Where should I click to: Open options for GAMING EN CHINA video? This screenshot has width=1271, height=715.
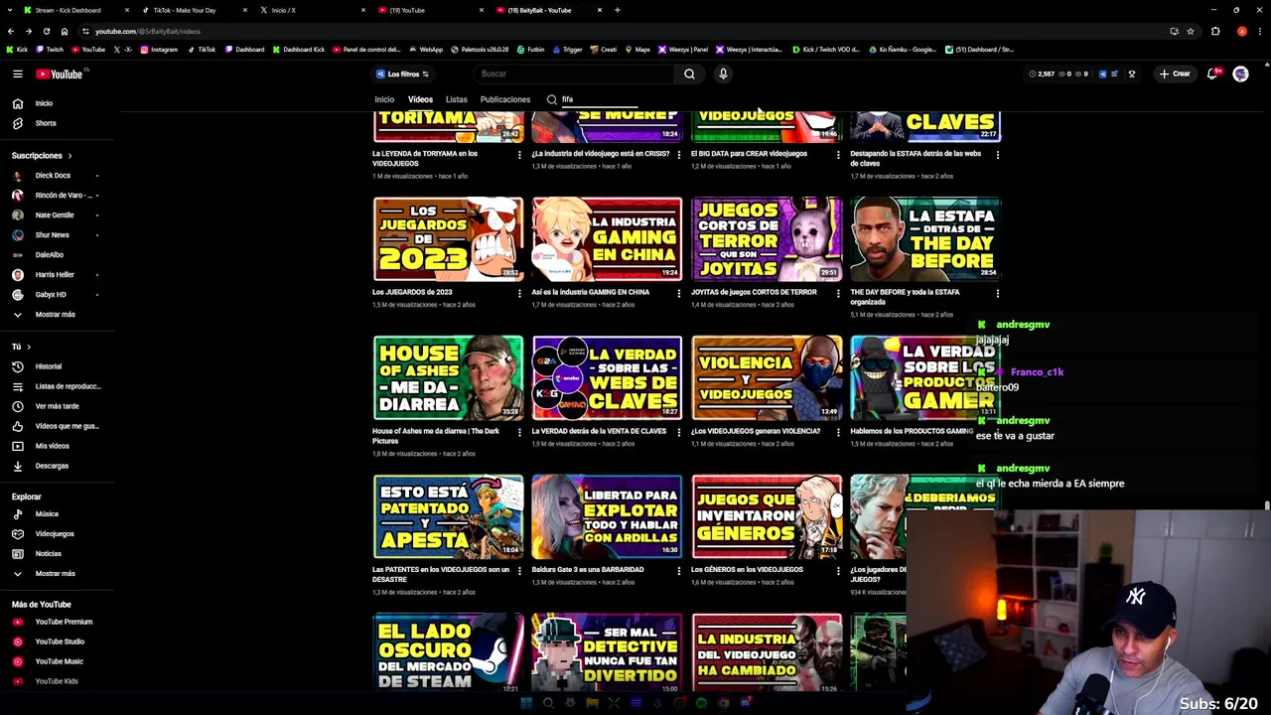[679, 294]
